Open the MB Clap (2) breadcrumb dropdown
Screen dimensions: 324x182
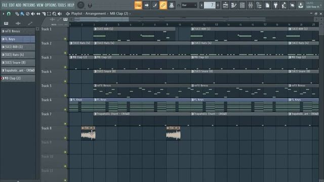[x=120, y=14]
